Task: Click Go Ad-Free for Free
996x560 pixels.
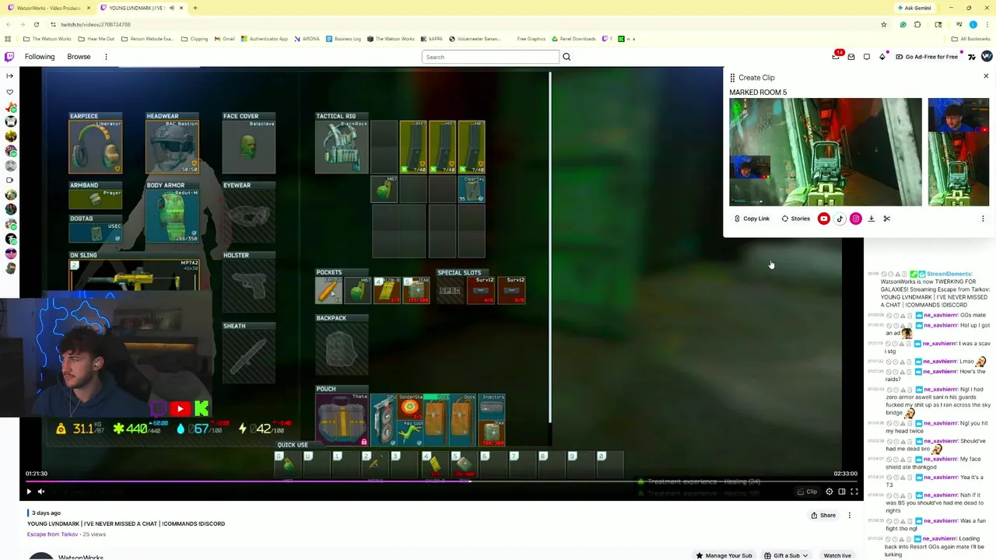Action: (x=926, y=57)
